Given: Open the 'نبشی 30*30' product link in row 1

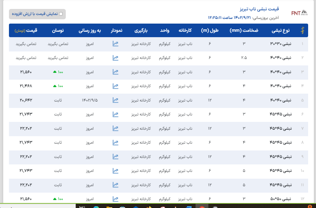Looking at the screenshot, I should [281, 44].
